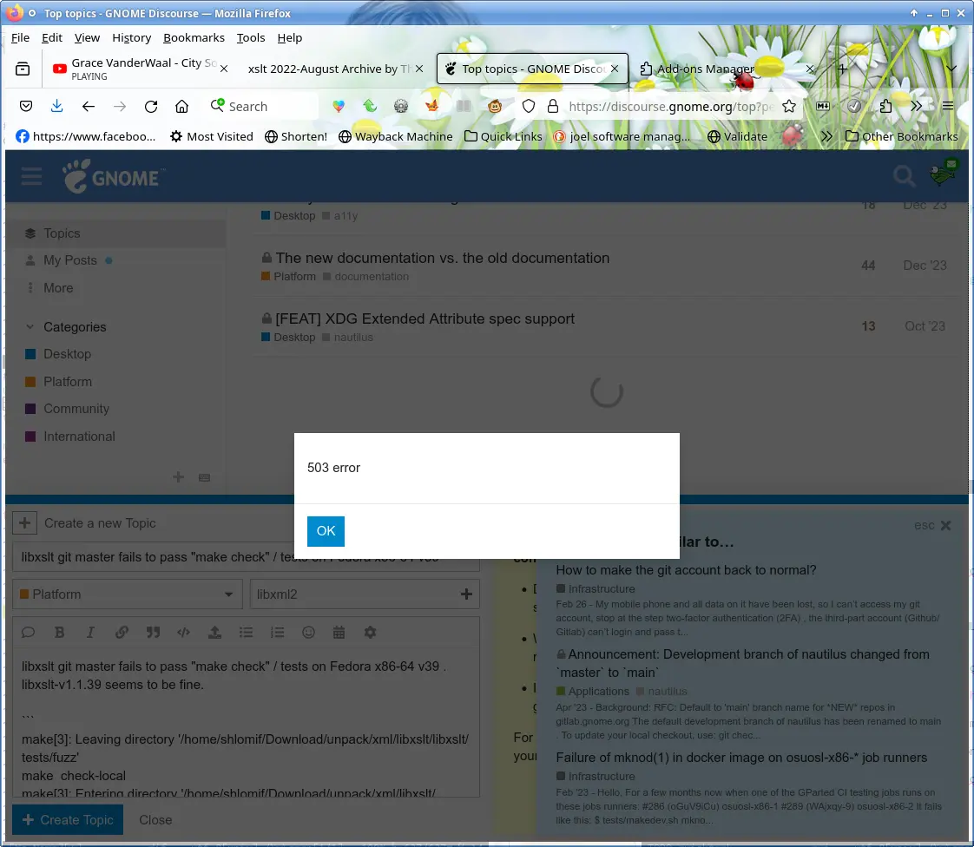Image resolution: width=974 pixels, height=847 pixels.
Task: Open the tag chooser with libxml2
Action: pyautogui.click(x=365, y=594)
